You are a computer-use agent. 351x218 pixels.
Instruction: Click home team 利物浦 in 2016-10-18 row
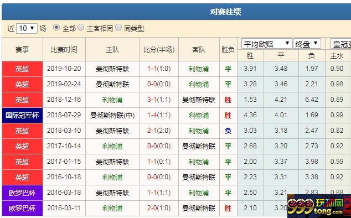click(112, 177)
